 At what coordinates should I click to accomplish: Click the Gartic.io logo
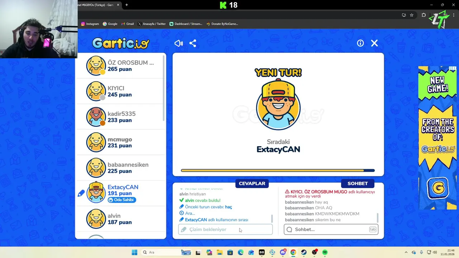[120, 43]
